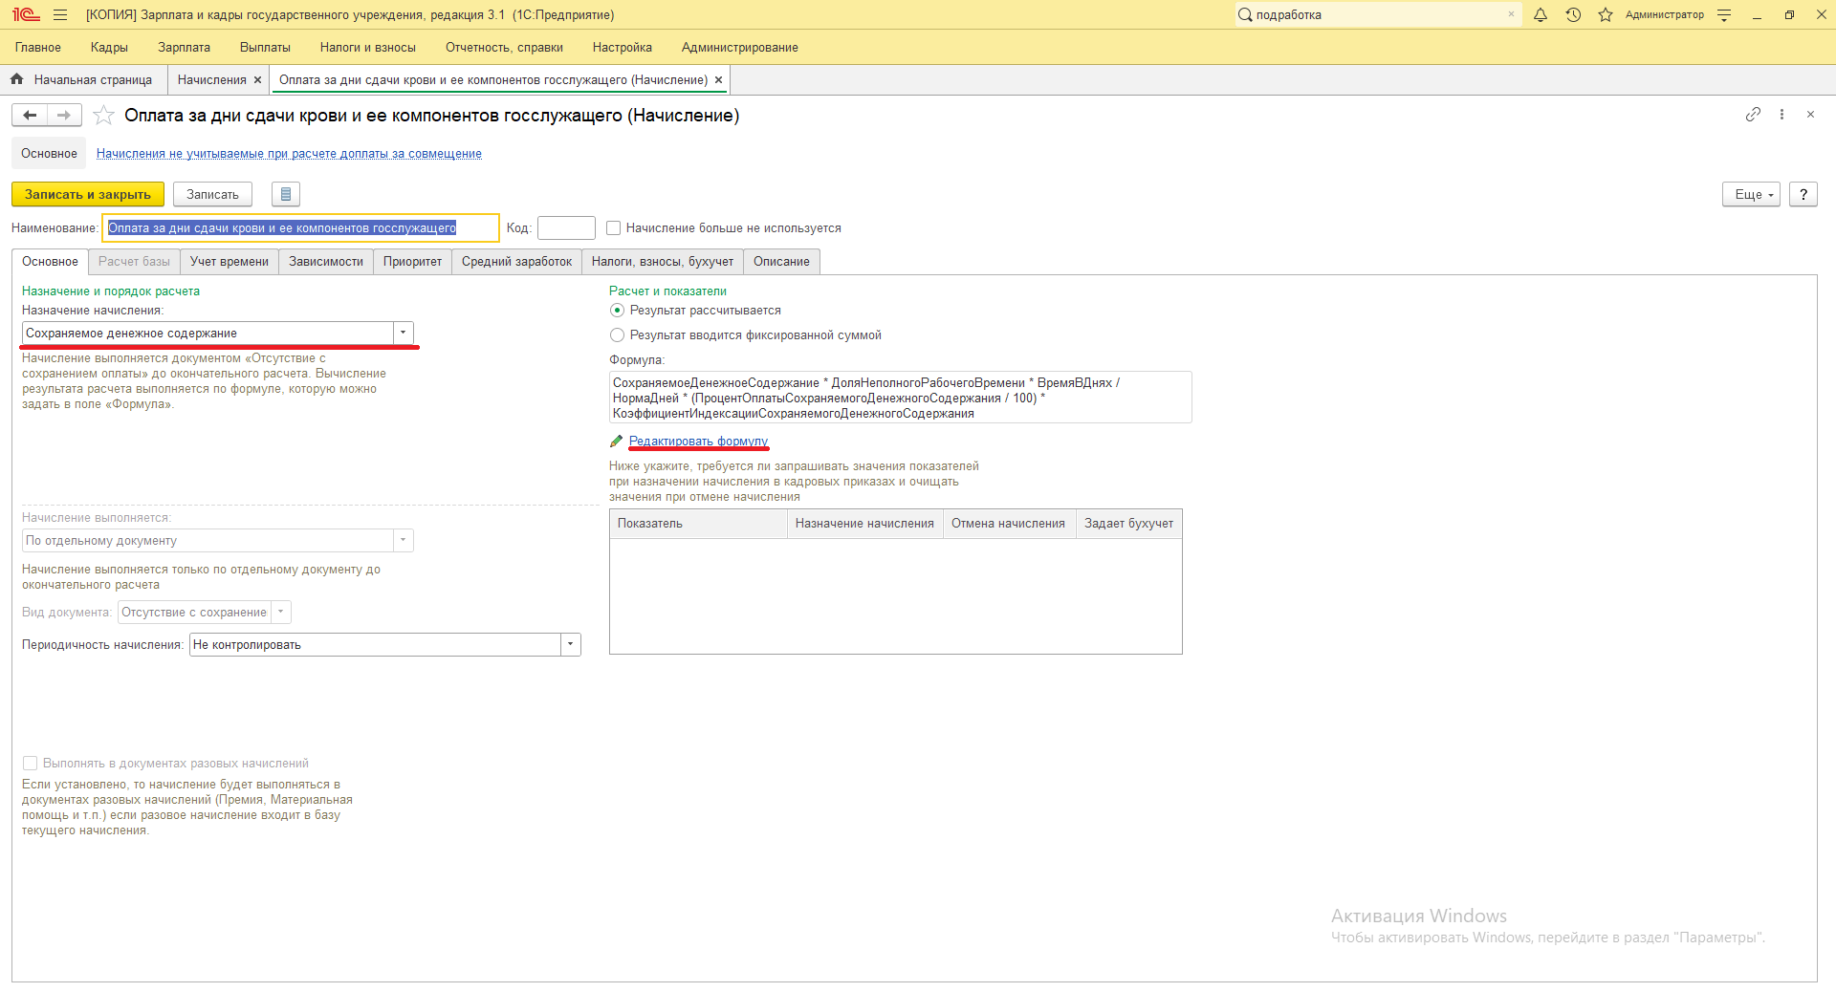Open the history clock icon
1836x992 pixels.
tap(1573, 14)
